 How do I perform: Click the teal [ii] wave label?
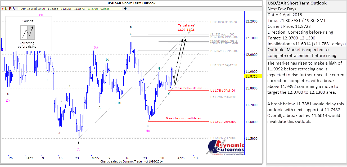click(x=168, y=93)
